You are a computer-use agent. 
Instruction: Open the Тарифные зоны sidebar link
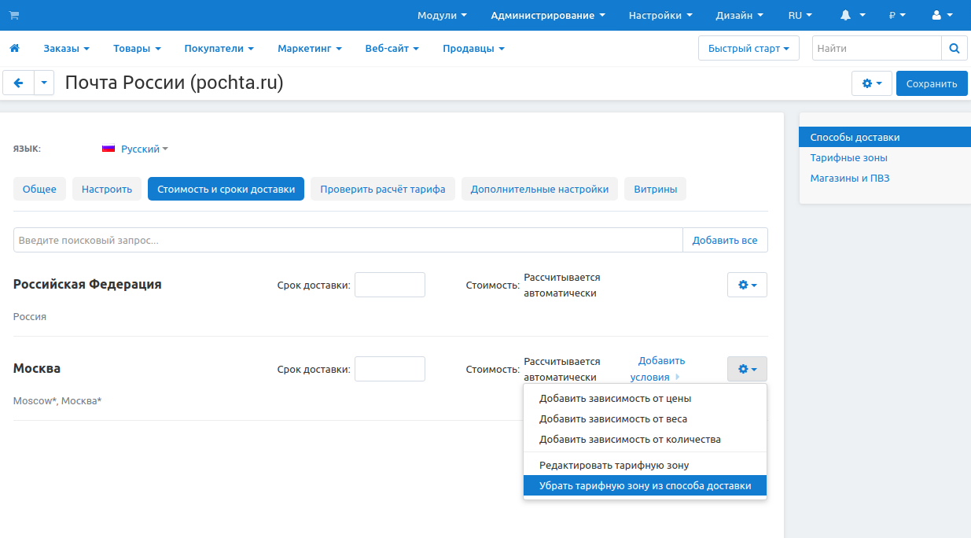click(848, 157)
